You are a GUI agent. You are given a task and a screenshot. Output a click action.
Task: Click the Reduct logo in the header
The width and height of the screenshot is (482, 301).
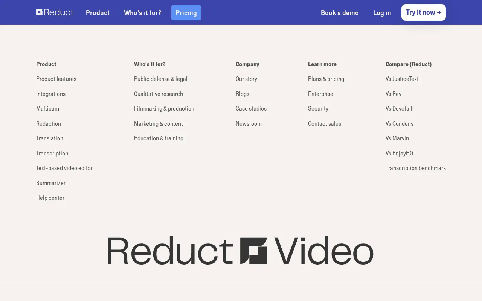tap(55, 12)
